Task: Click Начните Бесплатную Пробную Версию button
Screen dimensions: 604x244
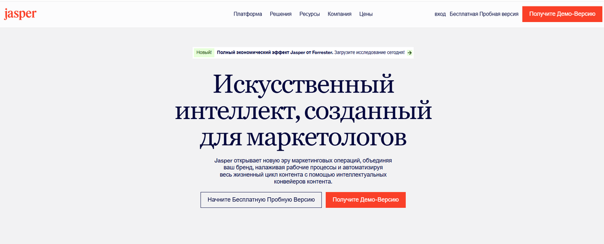Action: [x=261, y=199]
